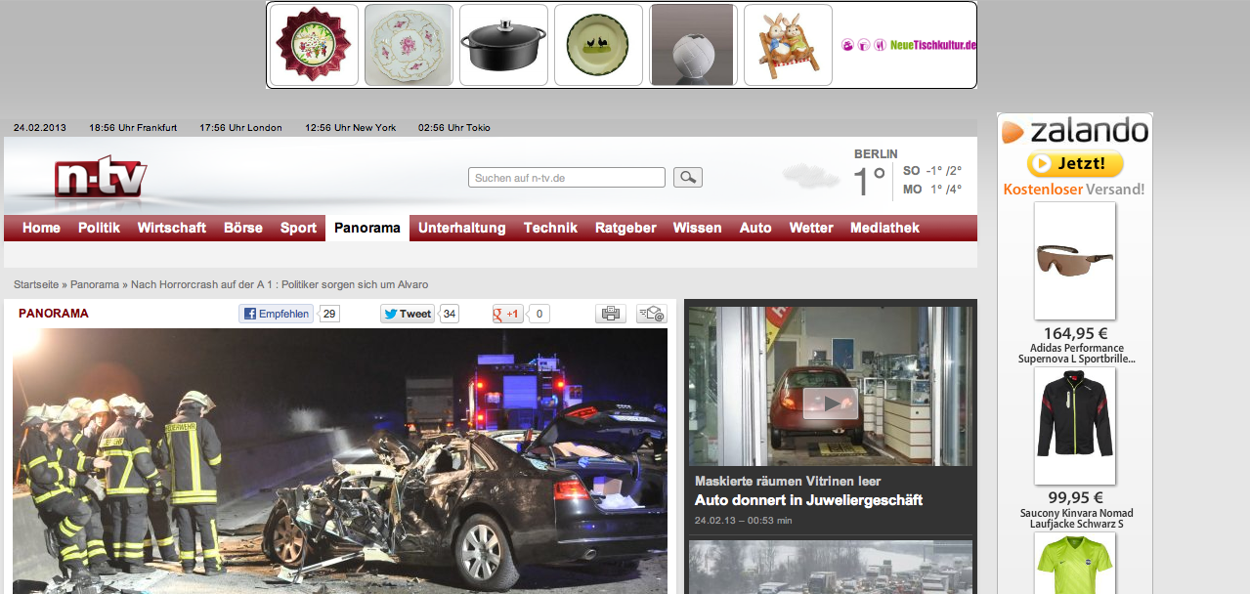Click the print article icon

pyautogui.click(x=610, y=314)
